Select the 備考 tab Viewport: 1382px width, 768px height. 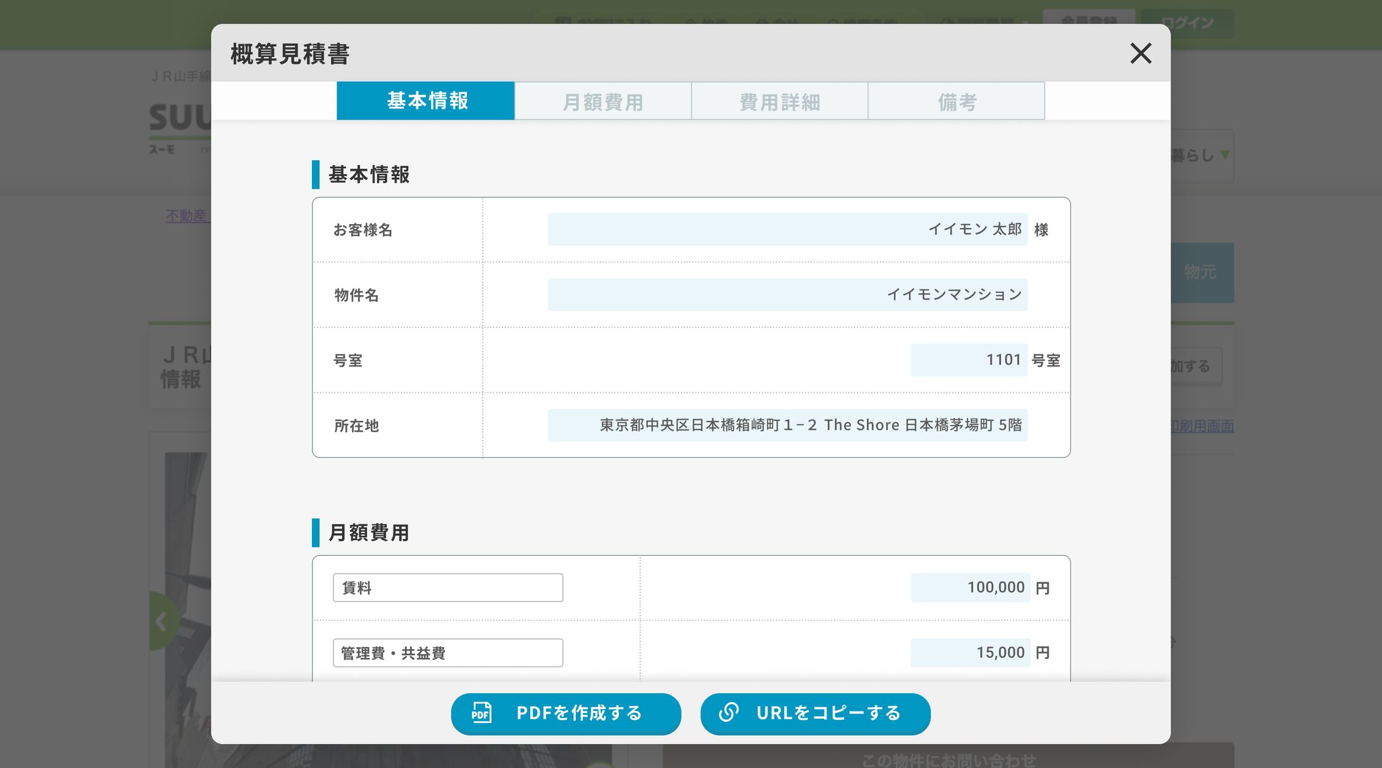[x=956, y=101]
